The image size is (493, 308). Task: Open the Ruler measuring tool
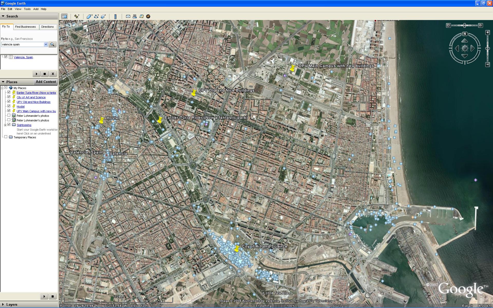[115, 16]
